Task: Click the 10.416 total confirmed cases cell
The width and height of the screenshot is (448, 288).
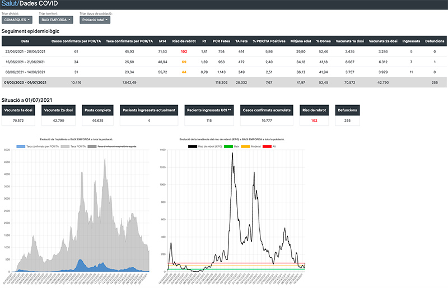Action: click(x=76, y=83)
